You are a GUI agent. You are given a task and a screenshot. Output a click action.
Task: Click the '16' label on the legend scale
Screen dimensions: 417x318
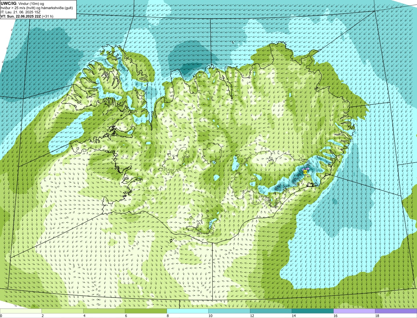(336, 316)
